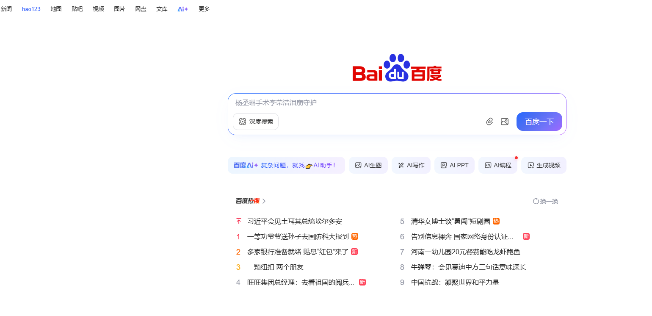Open hot search 河南一幼儿园20元餐费能吃龙虾鲍鱼
Viewport: 652px width, 316px height.
466,252
